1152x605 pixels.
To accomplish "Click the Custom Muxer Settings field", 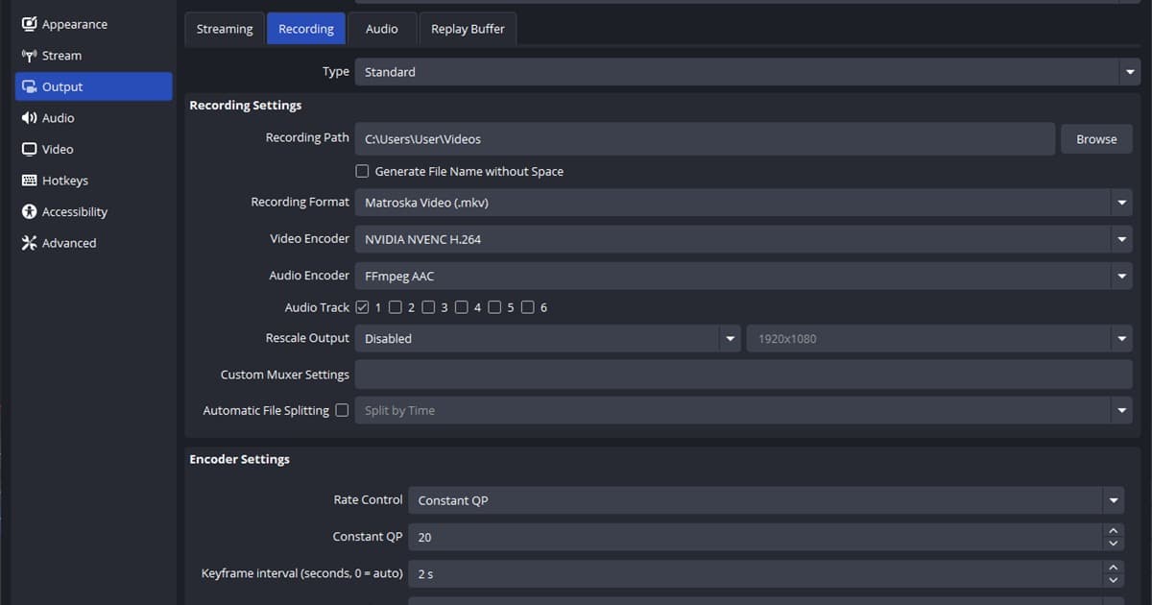I will [744, 375].
